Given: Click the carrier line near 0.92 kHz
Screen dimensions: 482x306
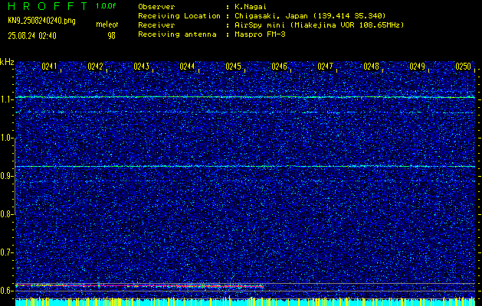Looking at the screenshot, I should [245, 166].
